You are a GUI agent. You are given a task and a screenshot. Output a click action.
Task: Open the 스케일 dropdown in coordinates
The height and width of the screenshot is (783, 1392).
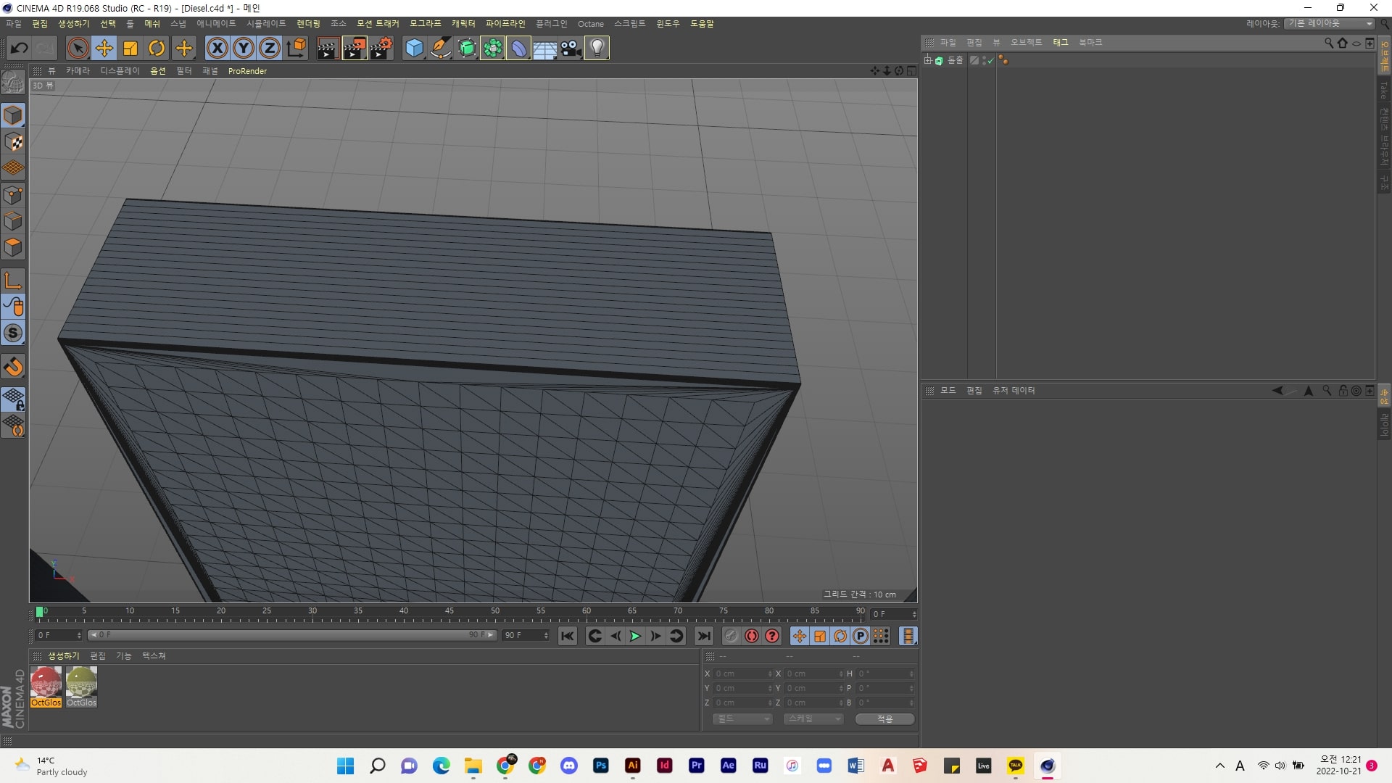tap(813, 718)
